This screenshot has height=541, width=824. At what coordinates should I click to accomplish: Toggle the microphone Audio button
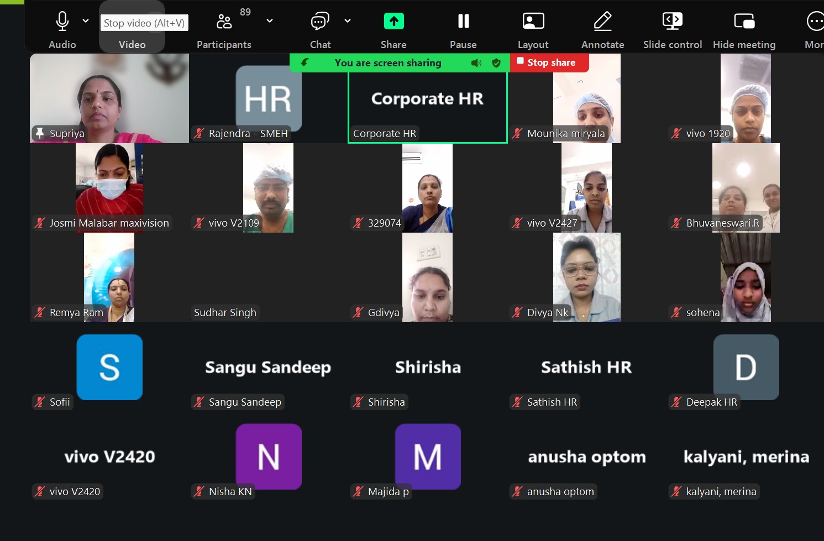62,22
